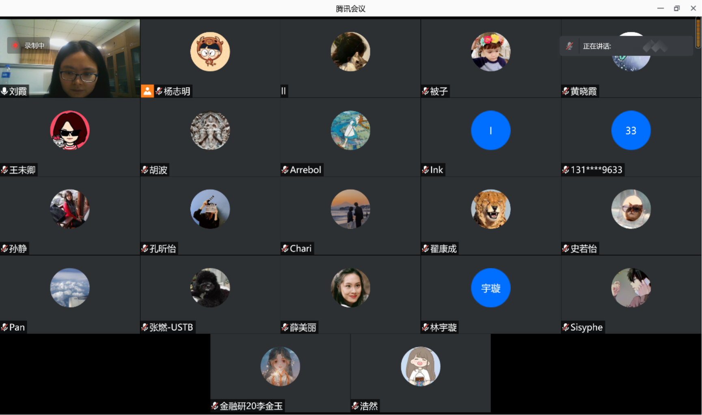Viewport: 702px width, 415px height.
Task: Click the red recording indicator icon
Action: [15, 45]
